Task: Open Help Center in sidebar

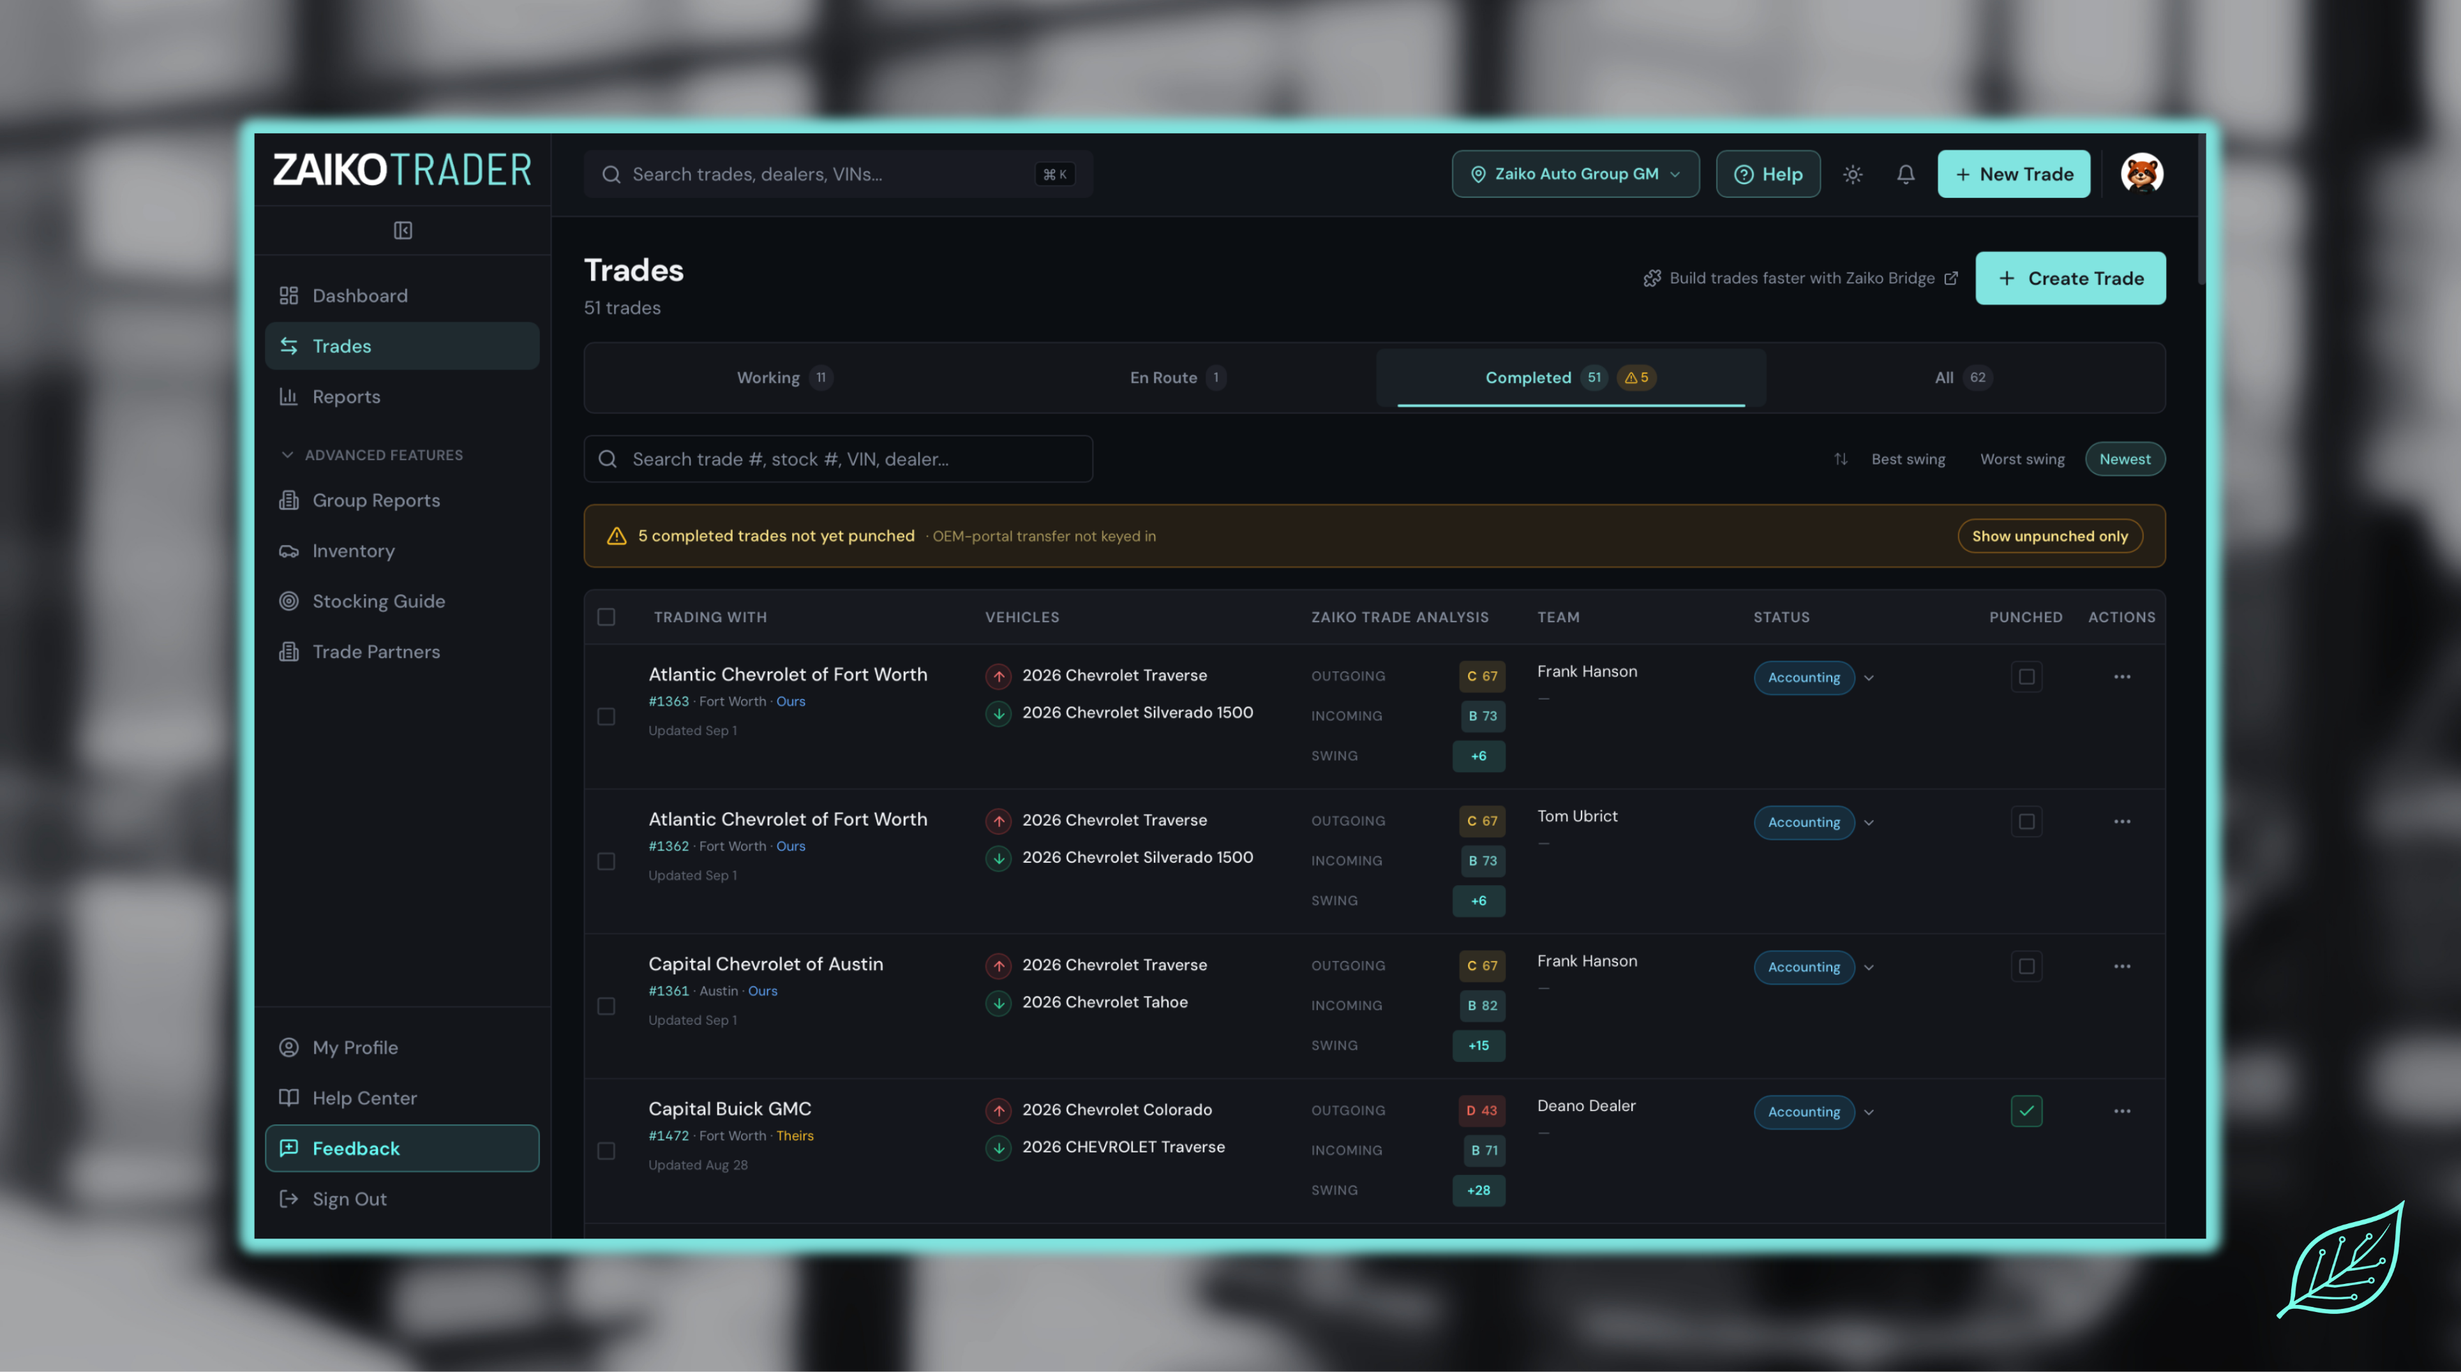Action: pyautogui.click(x=402, y=1098)
